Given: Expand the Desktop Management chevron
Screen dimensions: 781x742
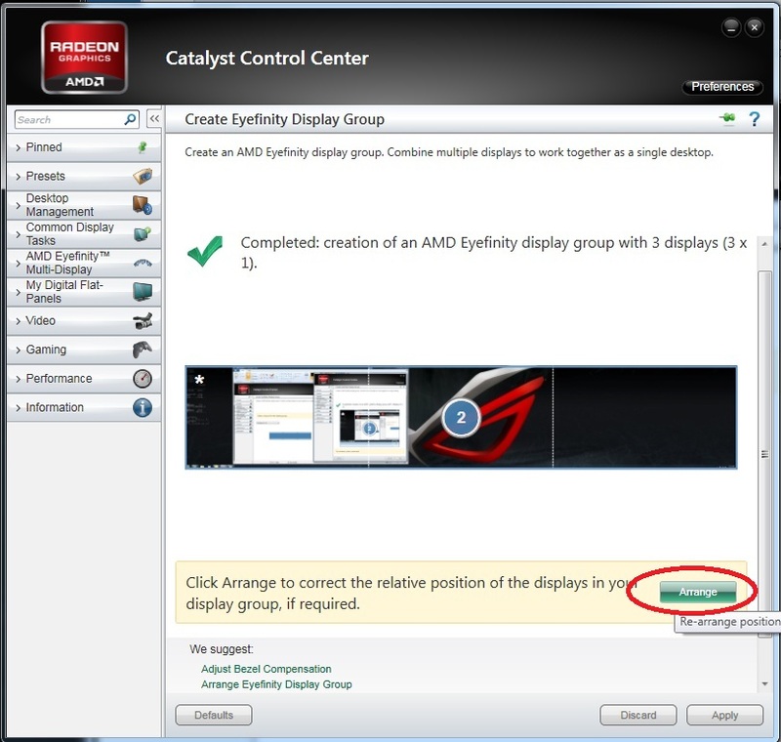Looking at the screenshot, I should point(18,205).
